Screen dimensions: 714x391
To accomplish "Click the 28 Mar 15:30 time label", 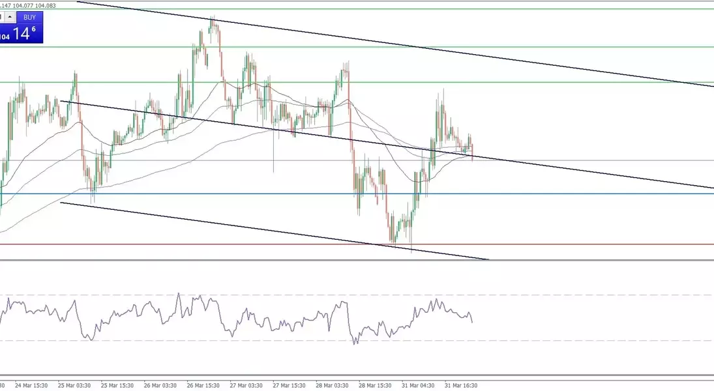I will pyautogui.click(x=375, y=385).
